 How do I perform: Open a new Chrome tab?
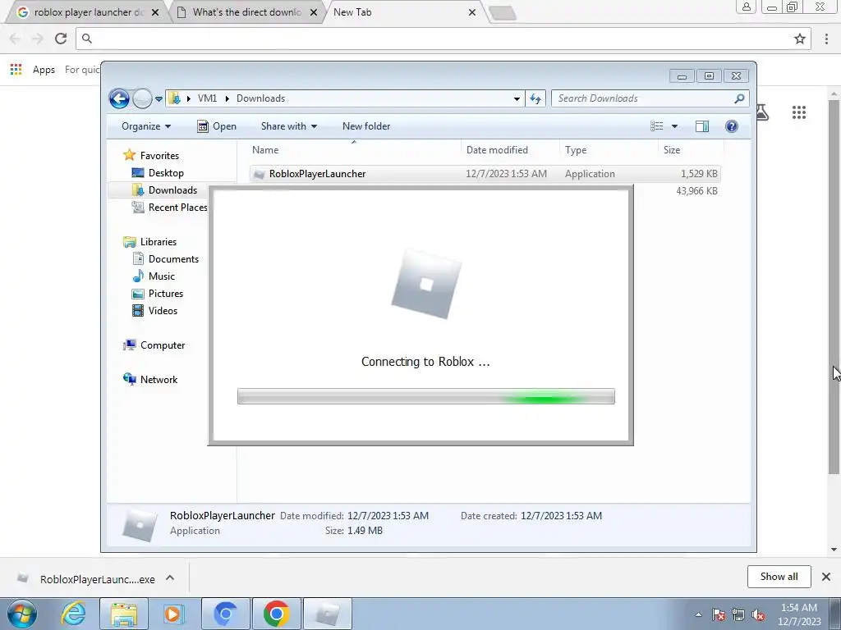coord(503,13)
